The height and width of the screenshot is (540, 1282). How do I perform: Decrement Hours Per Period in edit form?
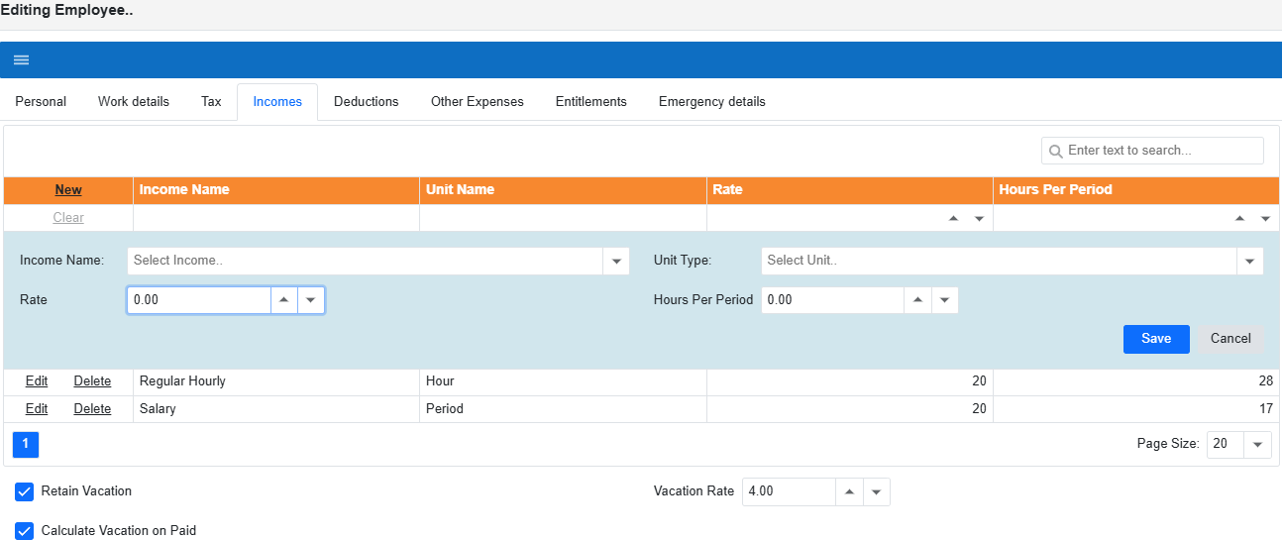click(x=945, y=300)
